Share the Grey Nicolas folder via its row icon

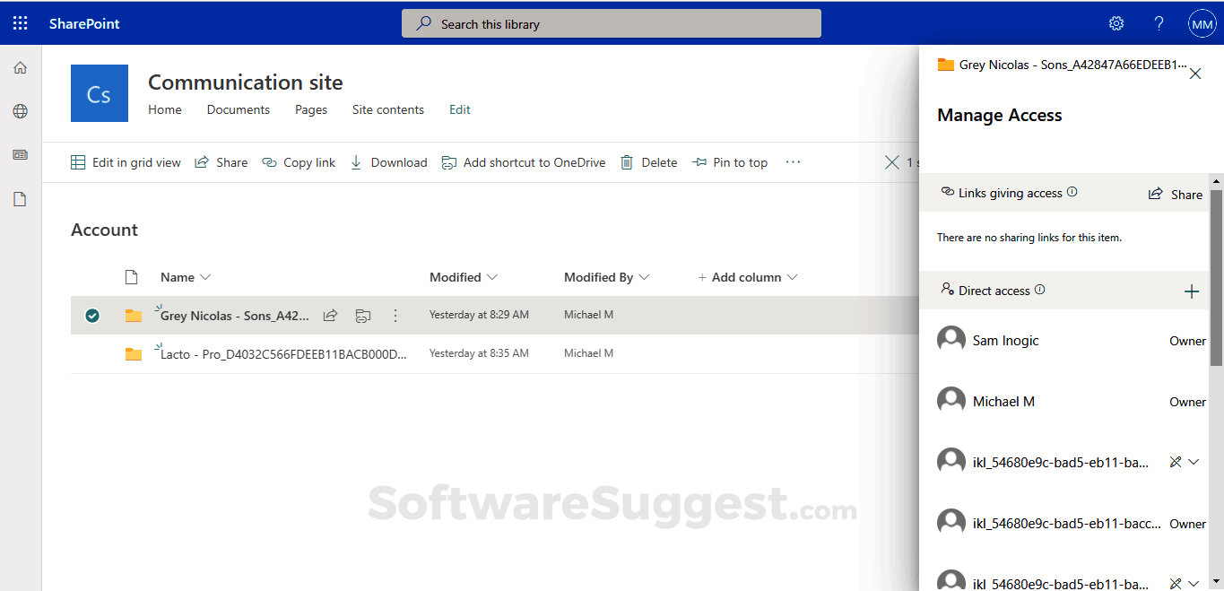[330, 315]
